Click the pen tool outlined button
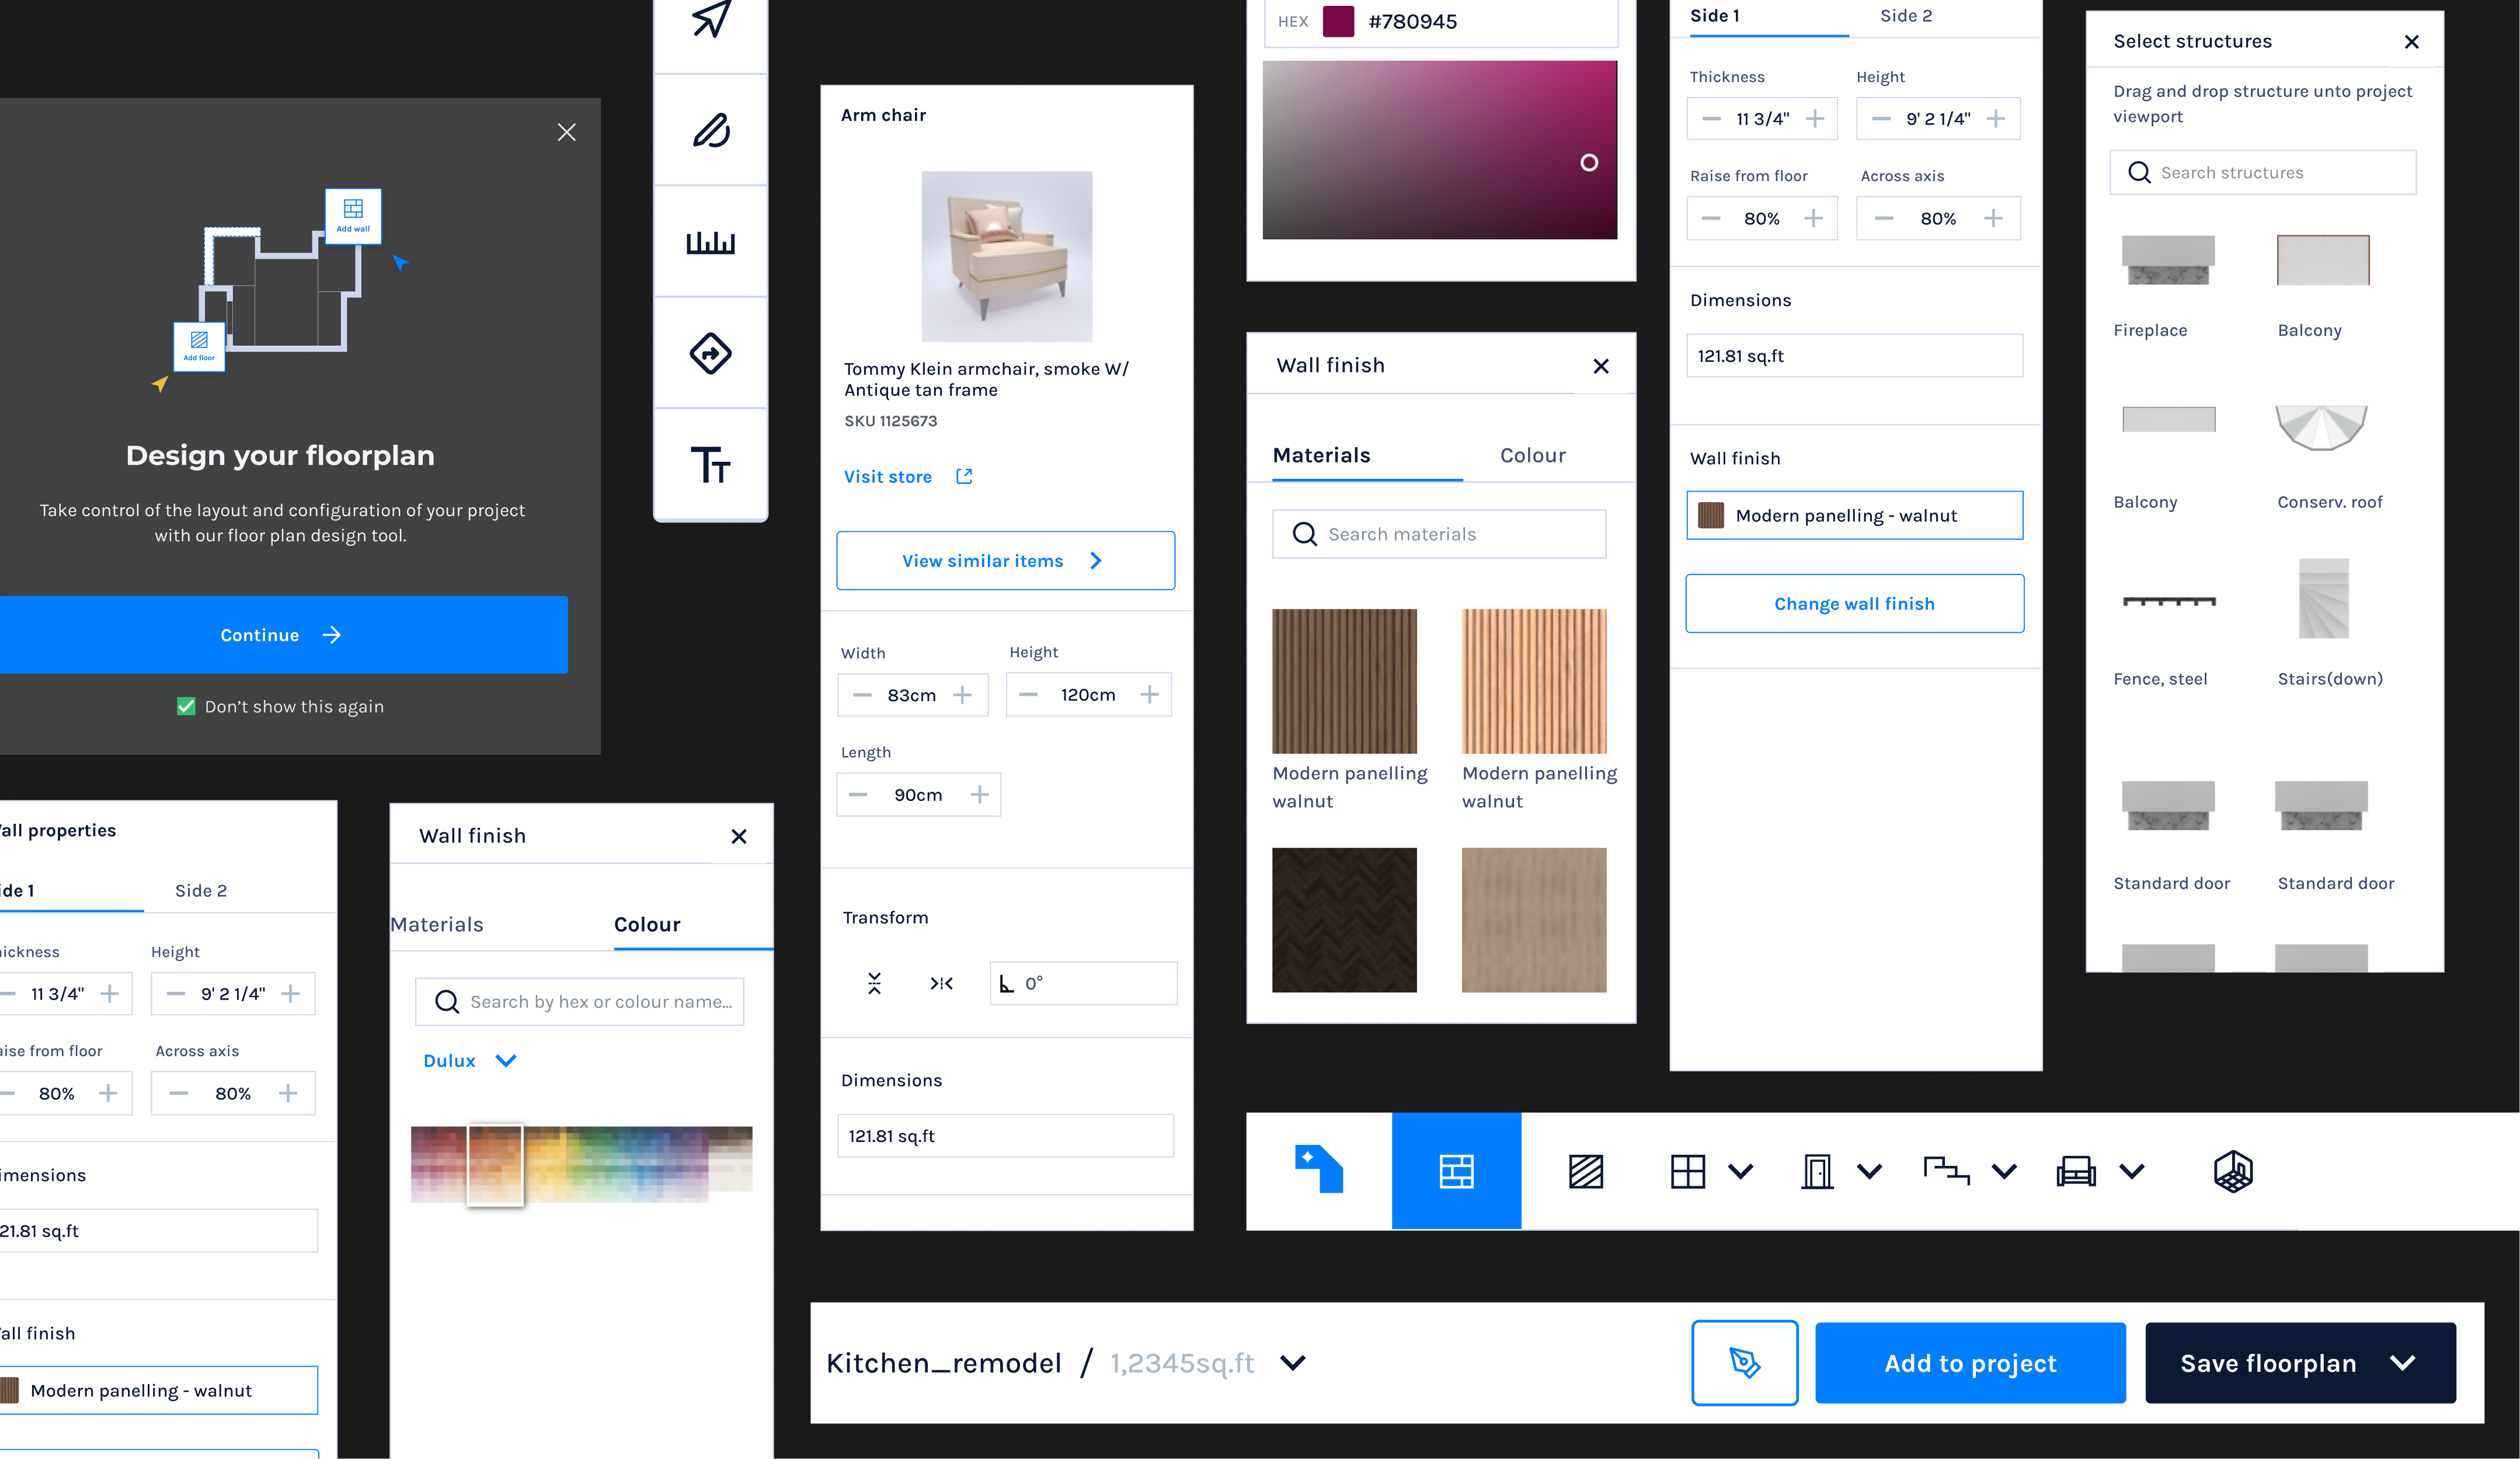 (1744, 1363)
